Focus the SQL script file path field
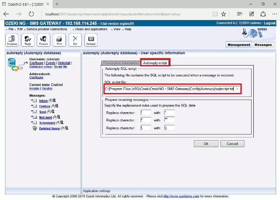The height and width of the screenshot is (200, 280). tap(172, 89)
